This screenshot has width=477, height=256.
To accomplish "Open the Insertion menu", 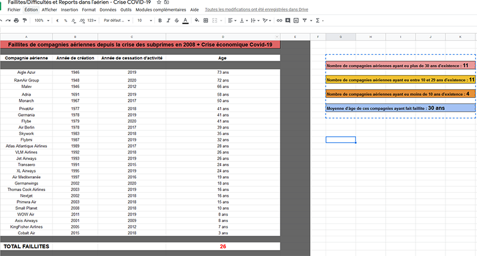I will point(69,10).
